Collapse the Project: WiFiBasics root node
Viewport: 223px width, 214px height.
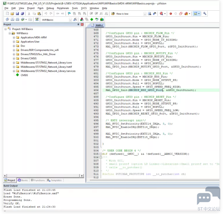5,29
